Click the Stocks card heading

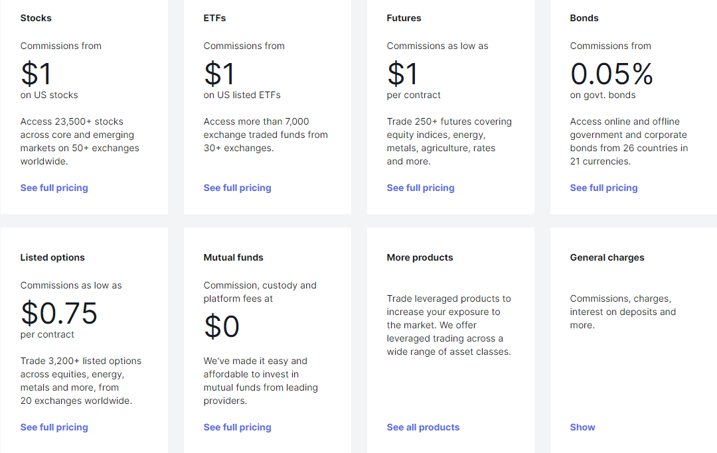(x=36, y=18)
